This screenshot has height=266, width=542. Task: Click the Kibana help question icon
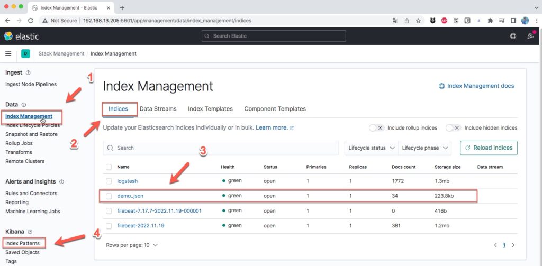(x=30, y=232)
